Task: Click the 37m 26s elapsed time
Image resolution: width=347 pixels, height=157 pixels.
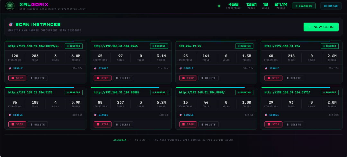Action: [334, 115]
